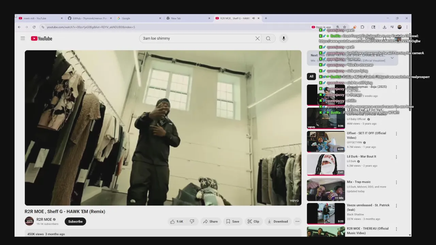Expand the Next queue chevron
436x245 pixels.
point(392,58)
